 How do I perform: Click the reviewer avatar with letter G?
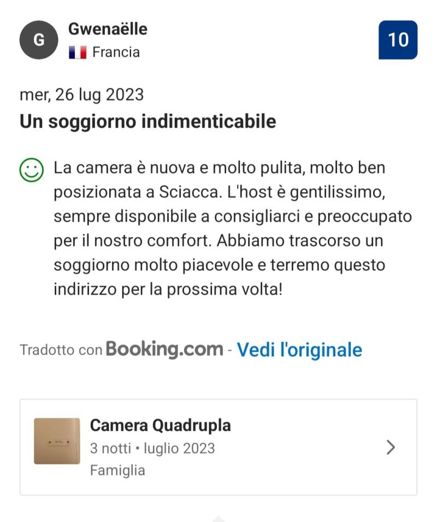38,40
